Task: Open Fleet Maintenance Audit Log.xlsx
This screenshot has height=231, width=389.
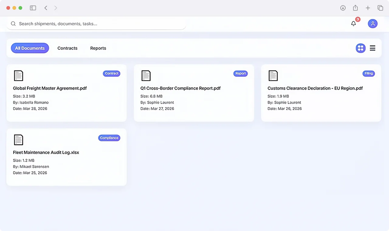Action: (x=46, y=152)
